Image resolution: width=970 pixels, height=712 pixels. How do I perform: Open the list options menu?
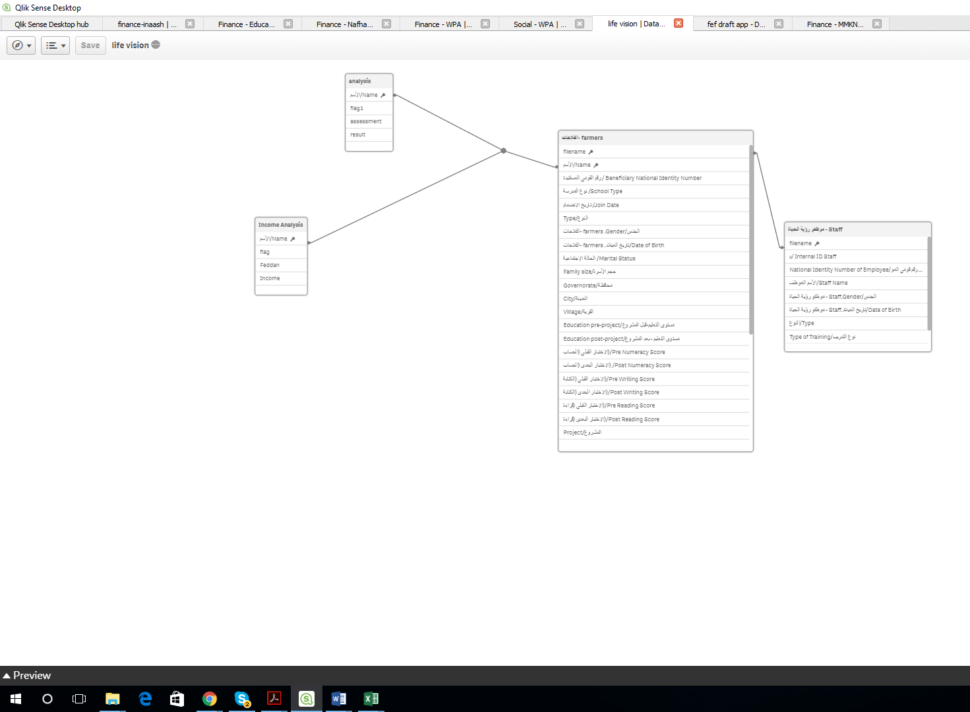pyautogui.click(x=55, y=45)
